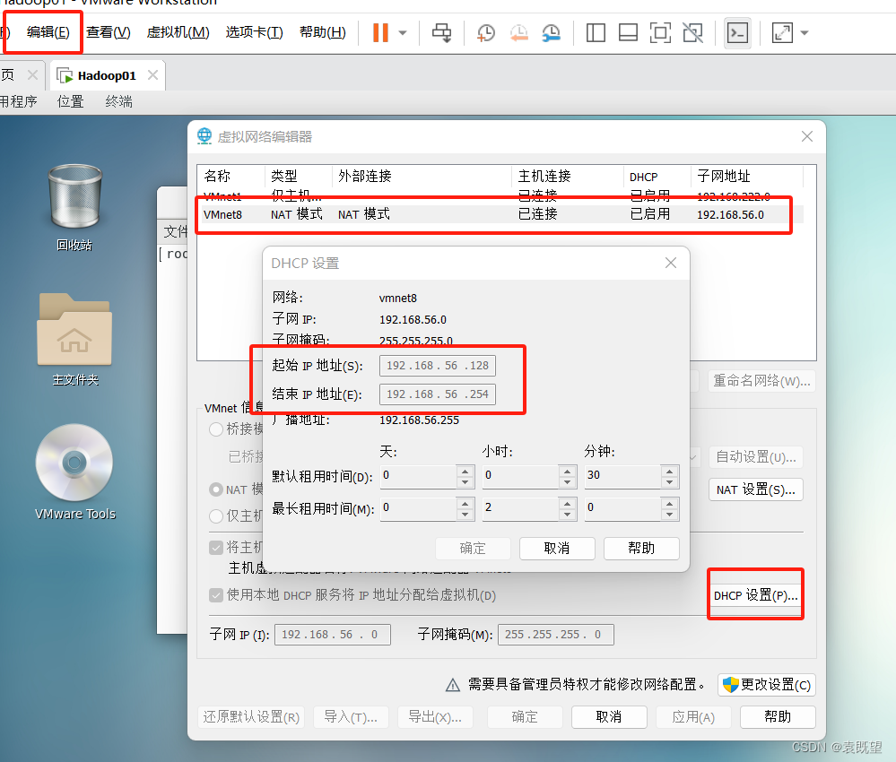Select the 桥接模式 radio button
This screenshot has width=896, height=762.
(216, 429)
